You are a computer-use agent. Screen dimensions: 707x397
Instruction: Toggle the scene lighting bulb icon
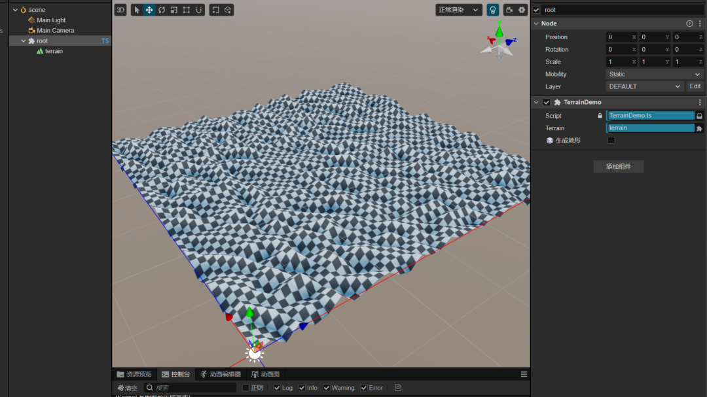pyautogui.click(x=492, y=10)
